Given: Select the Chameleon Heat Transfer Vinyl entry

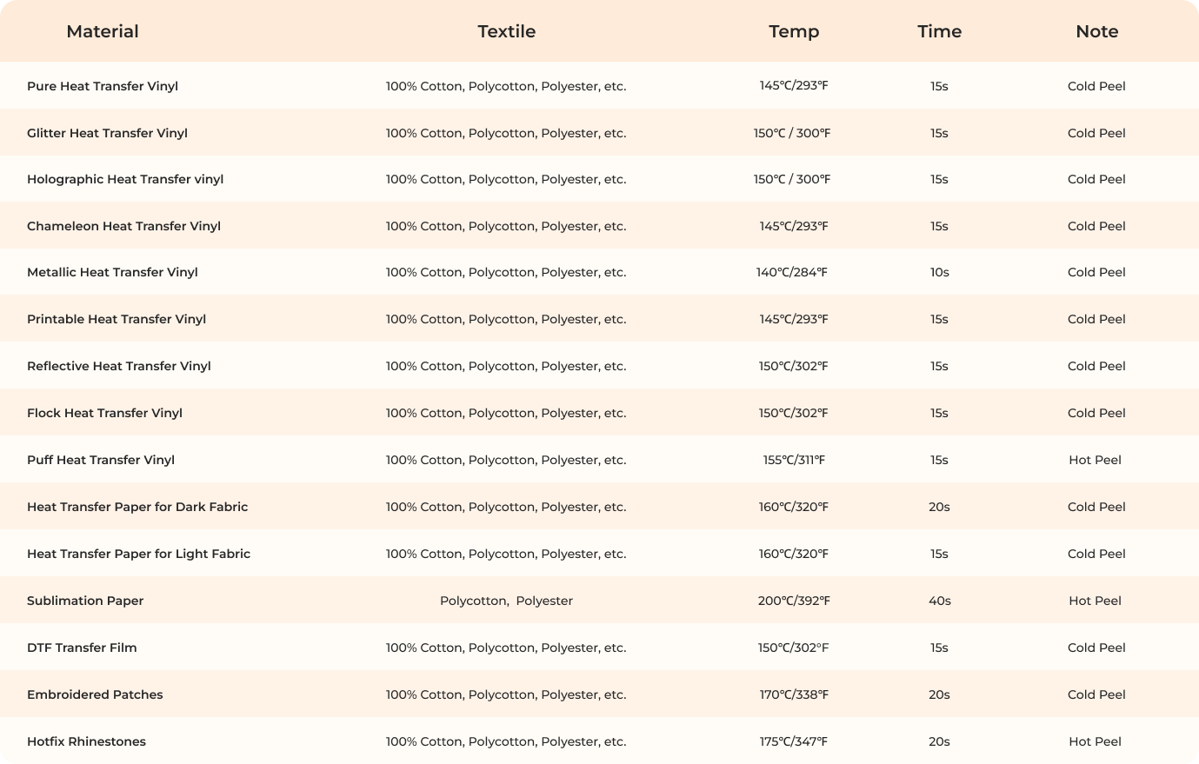Looking at the screenshot, I should (123, 226).
